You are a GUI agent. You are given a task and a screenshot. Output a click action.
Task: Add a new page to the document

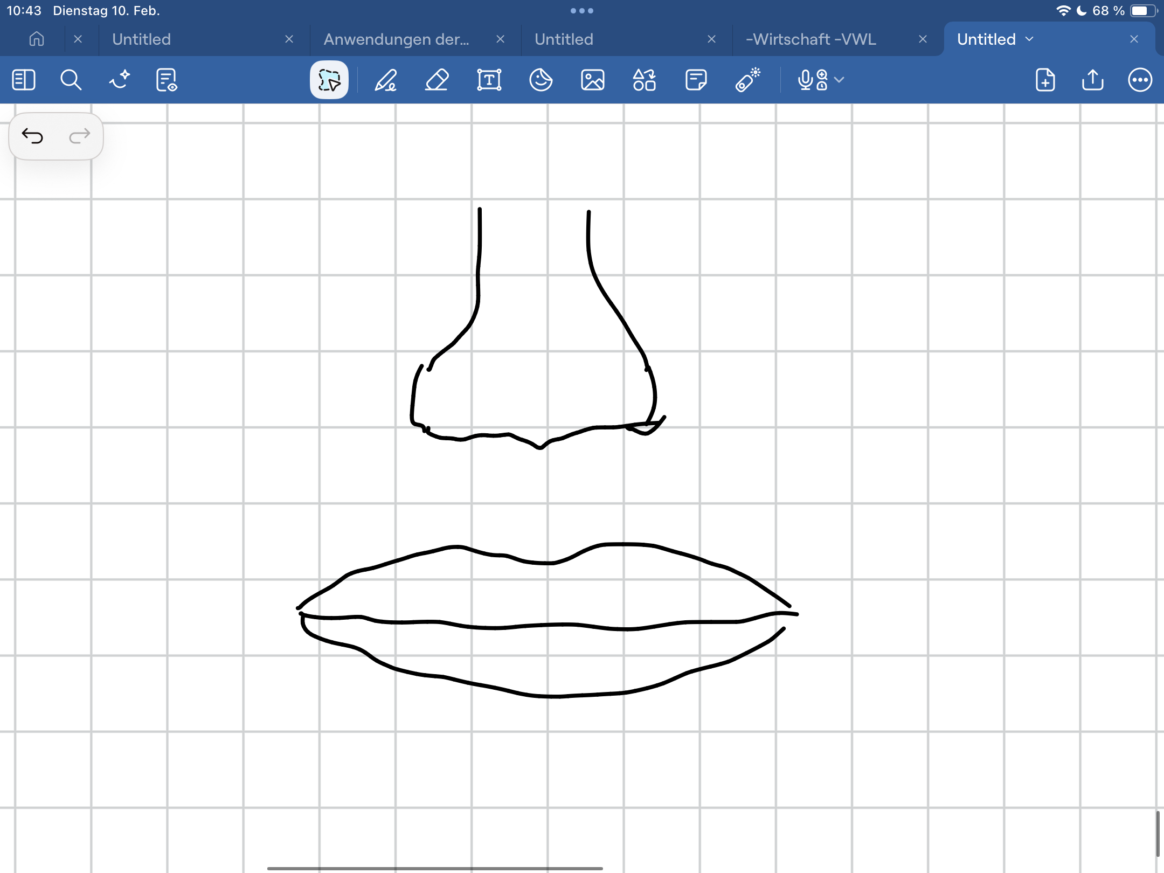point(1045,80)
